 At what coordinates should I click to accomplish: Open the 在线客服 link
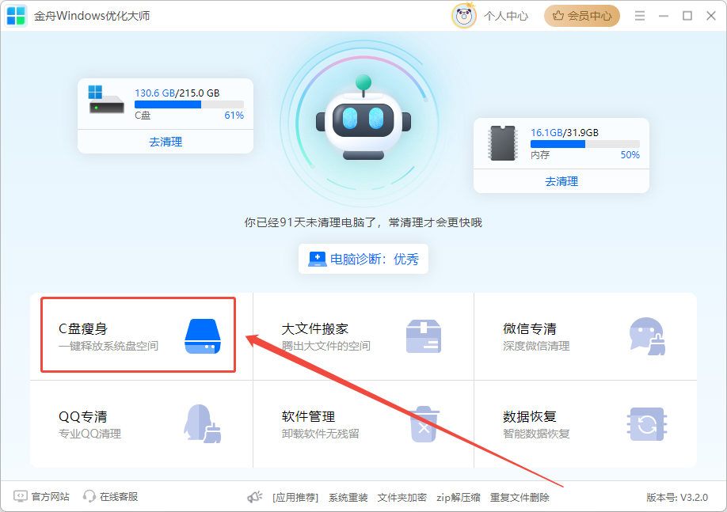pos(119,497)
